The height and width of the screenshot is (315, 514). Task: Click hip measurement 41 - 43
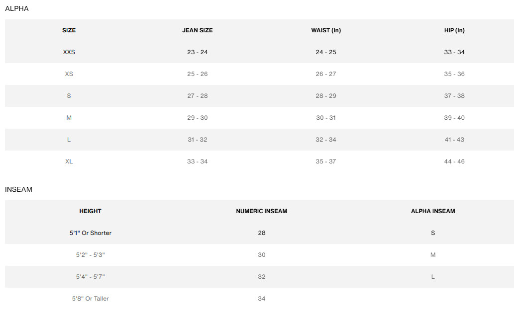454,140
